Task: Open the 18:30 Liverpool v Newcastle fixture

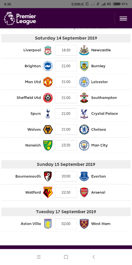Action: pos(66,50)
